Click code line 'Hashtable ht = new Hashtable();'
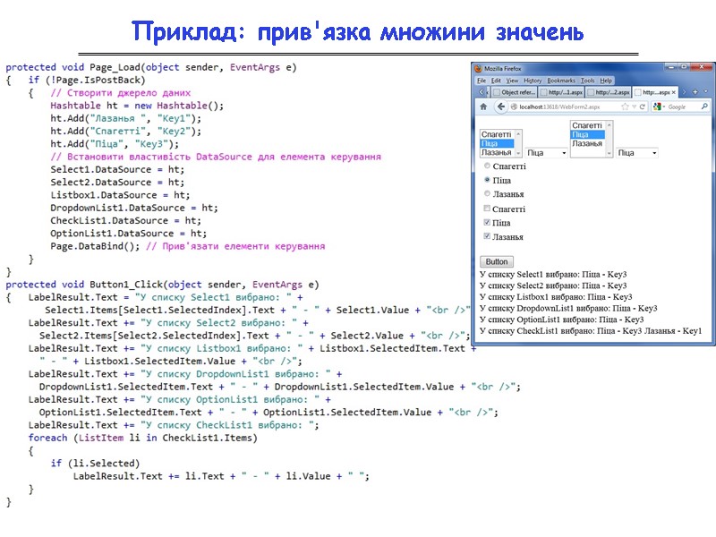 pyautogui.click(x=137, y=106)
